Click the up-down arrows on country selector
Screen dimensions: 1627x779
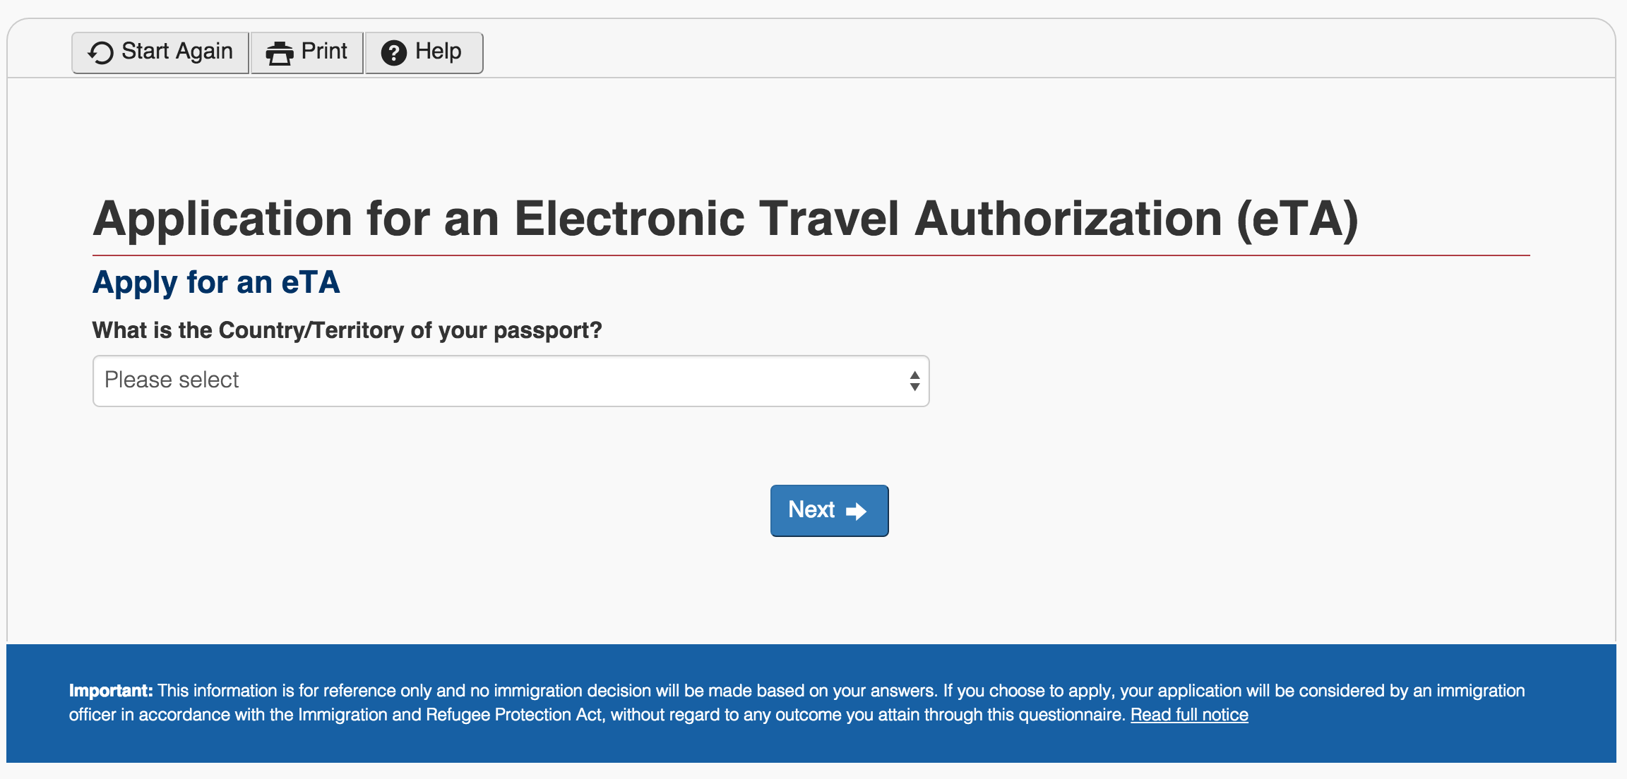pos(914,381)
